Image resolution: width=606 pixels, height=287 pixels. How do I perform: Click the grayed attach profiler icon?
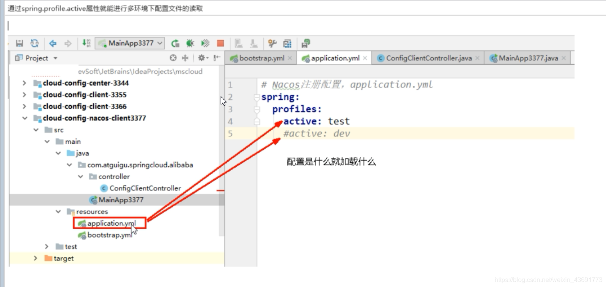point(238,43)
